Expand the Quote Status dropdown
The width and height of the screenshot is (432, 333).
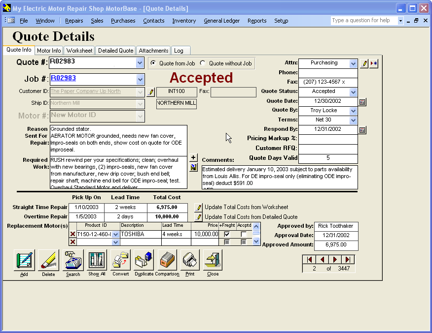[x=353, y=92]
